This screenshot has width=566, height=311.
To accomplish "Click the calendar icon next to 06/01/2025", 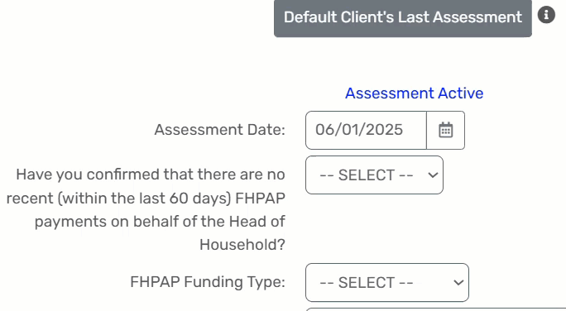I will coord(445,130).
